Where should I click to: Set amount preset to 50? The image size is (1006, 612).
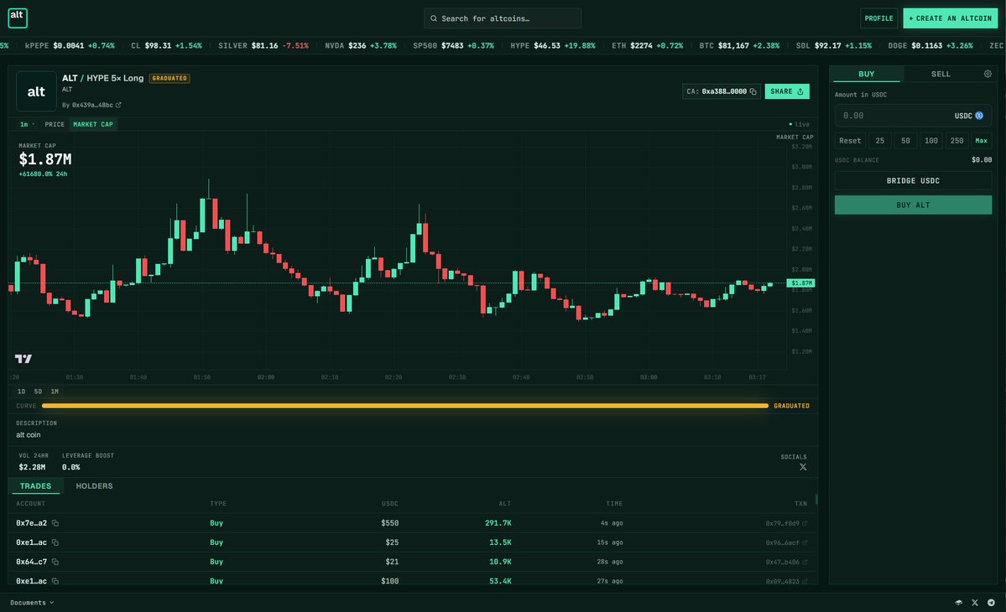coord(905,140)
